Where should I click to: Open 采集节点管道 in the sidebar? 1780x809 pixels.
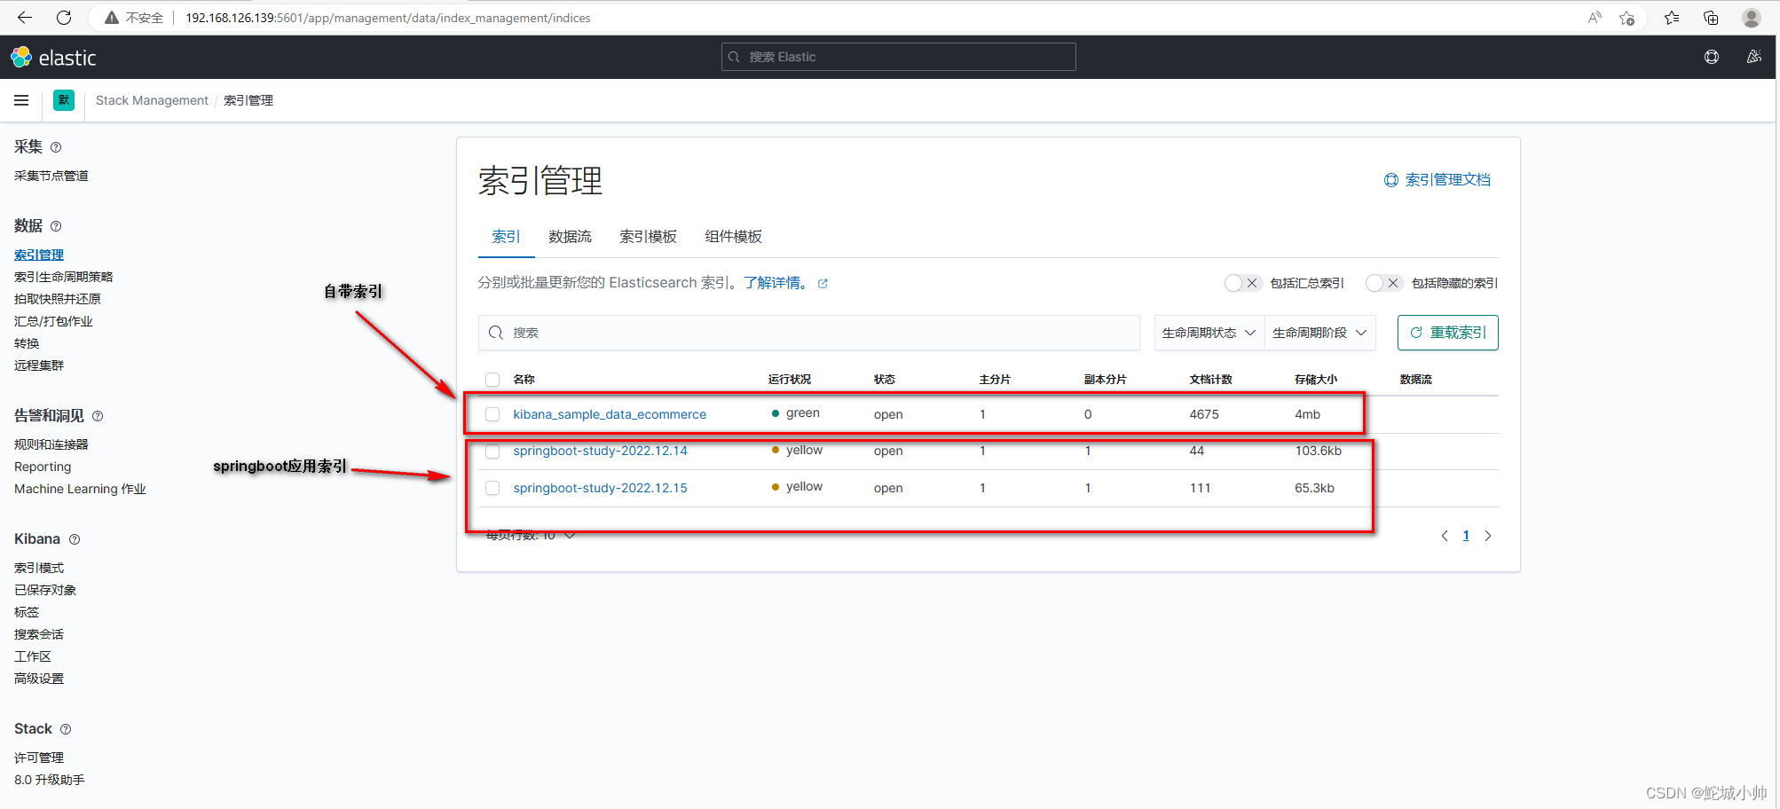click(51, 177)
